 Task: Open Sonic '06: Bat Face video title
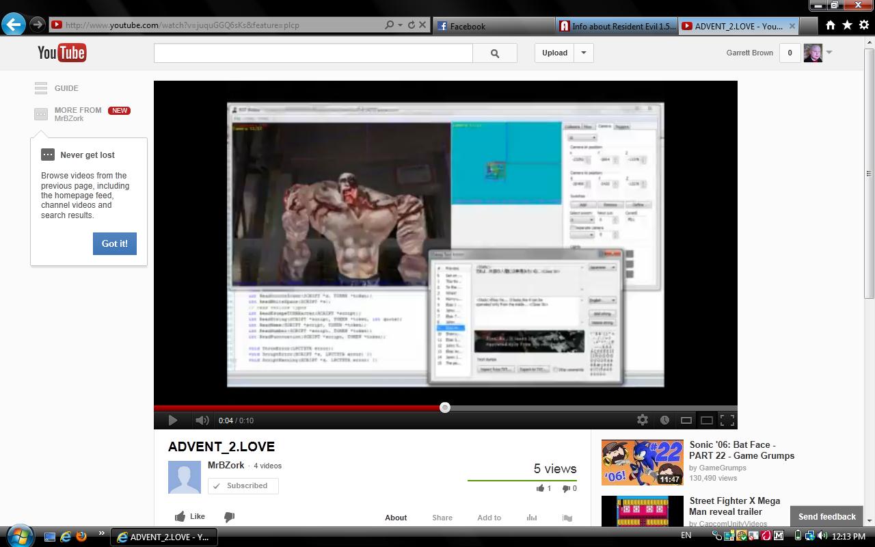coord(742,450)
